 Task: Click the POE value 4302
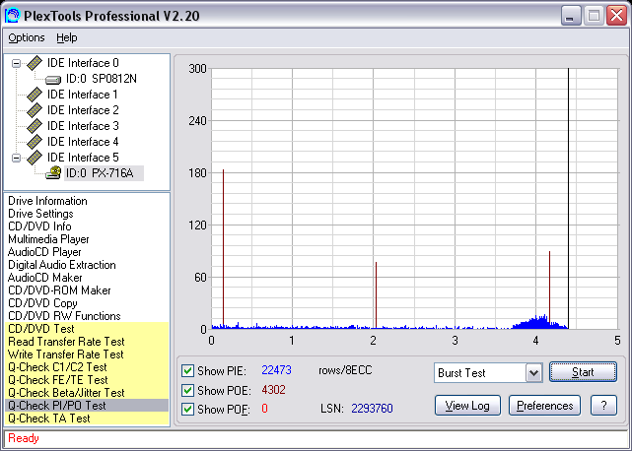[274, 390]
